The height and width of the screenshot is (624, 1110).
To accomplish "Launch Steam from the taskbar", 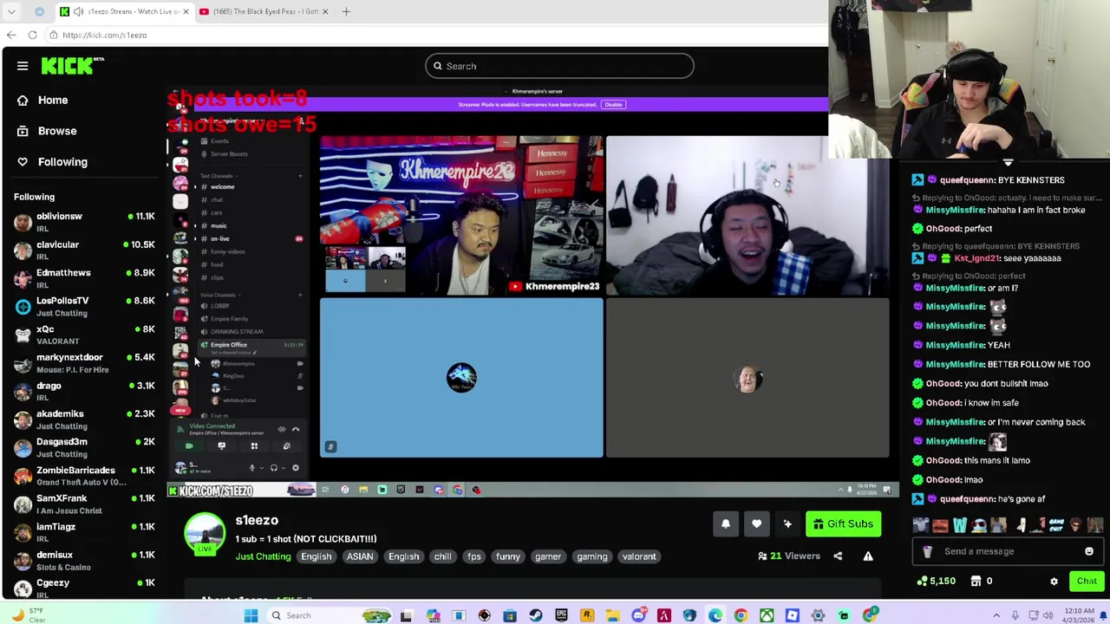I will tap(535, 615).
